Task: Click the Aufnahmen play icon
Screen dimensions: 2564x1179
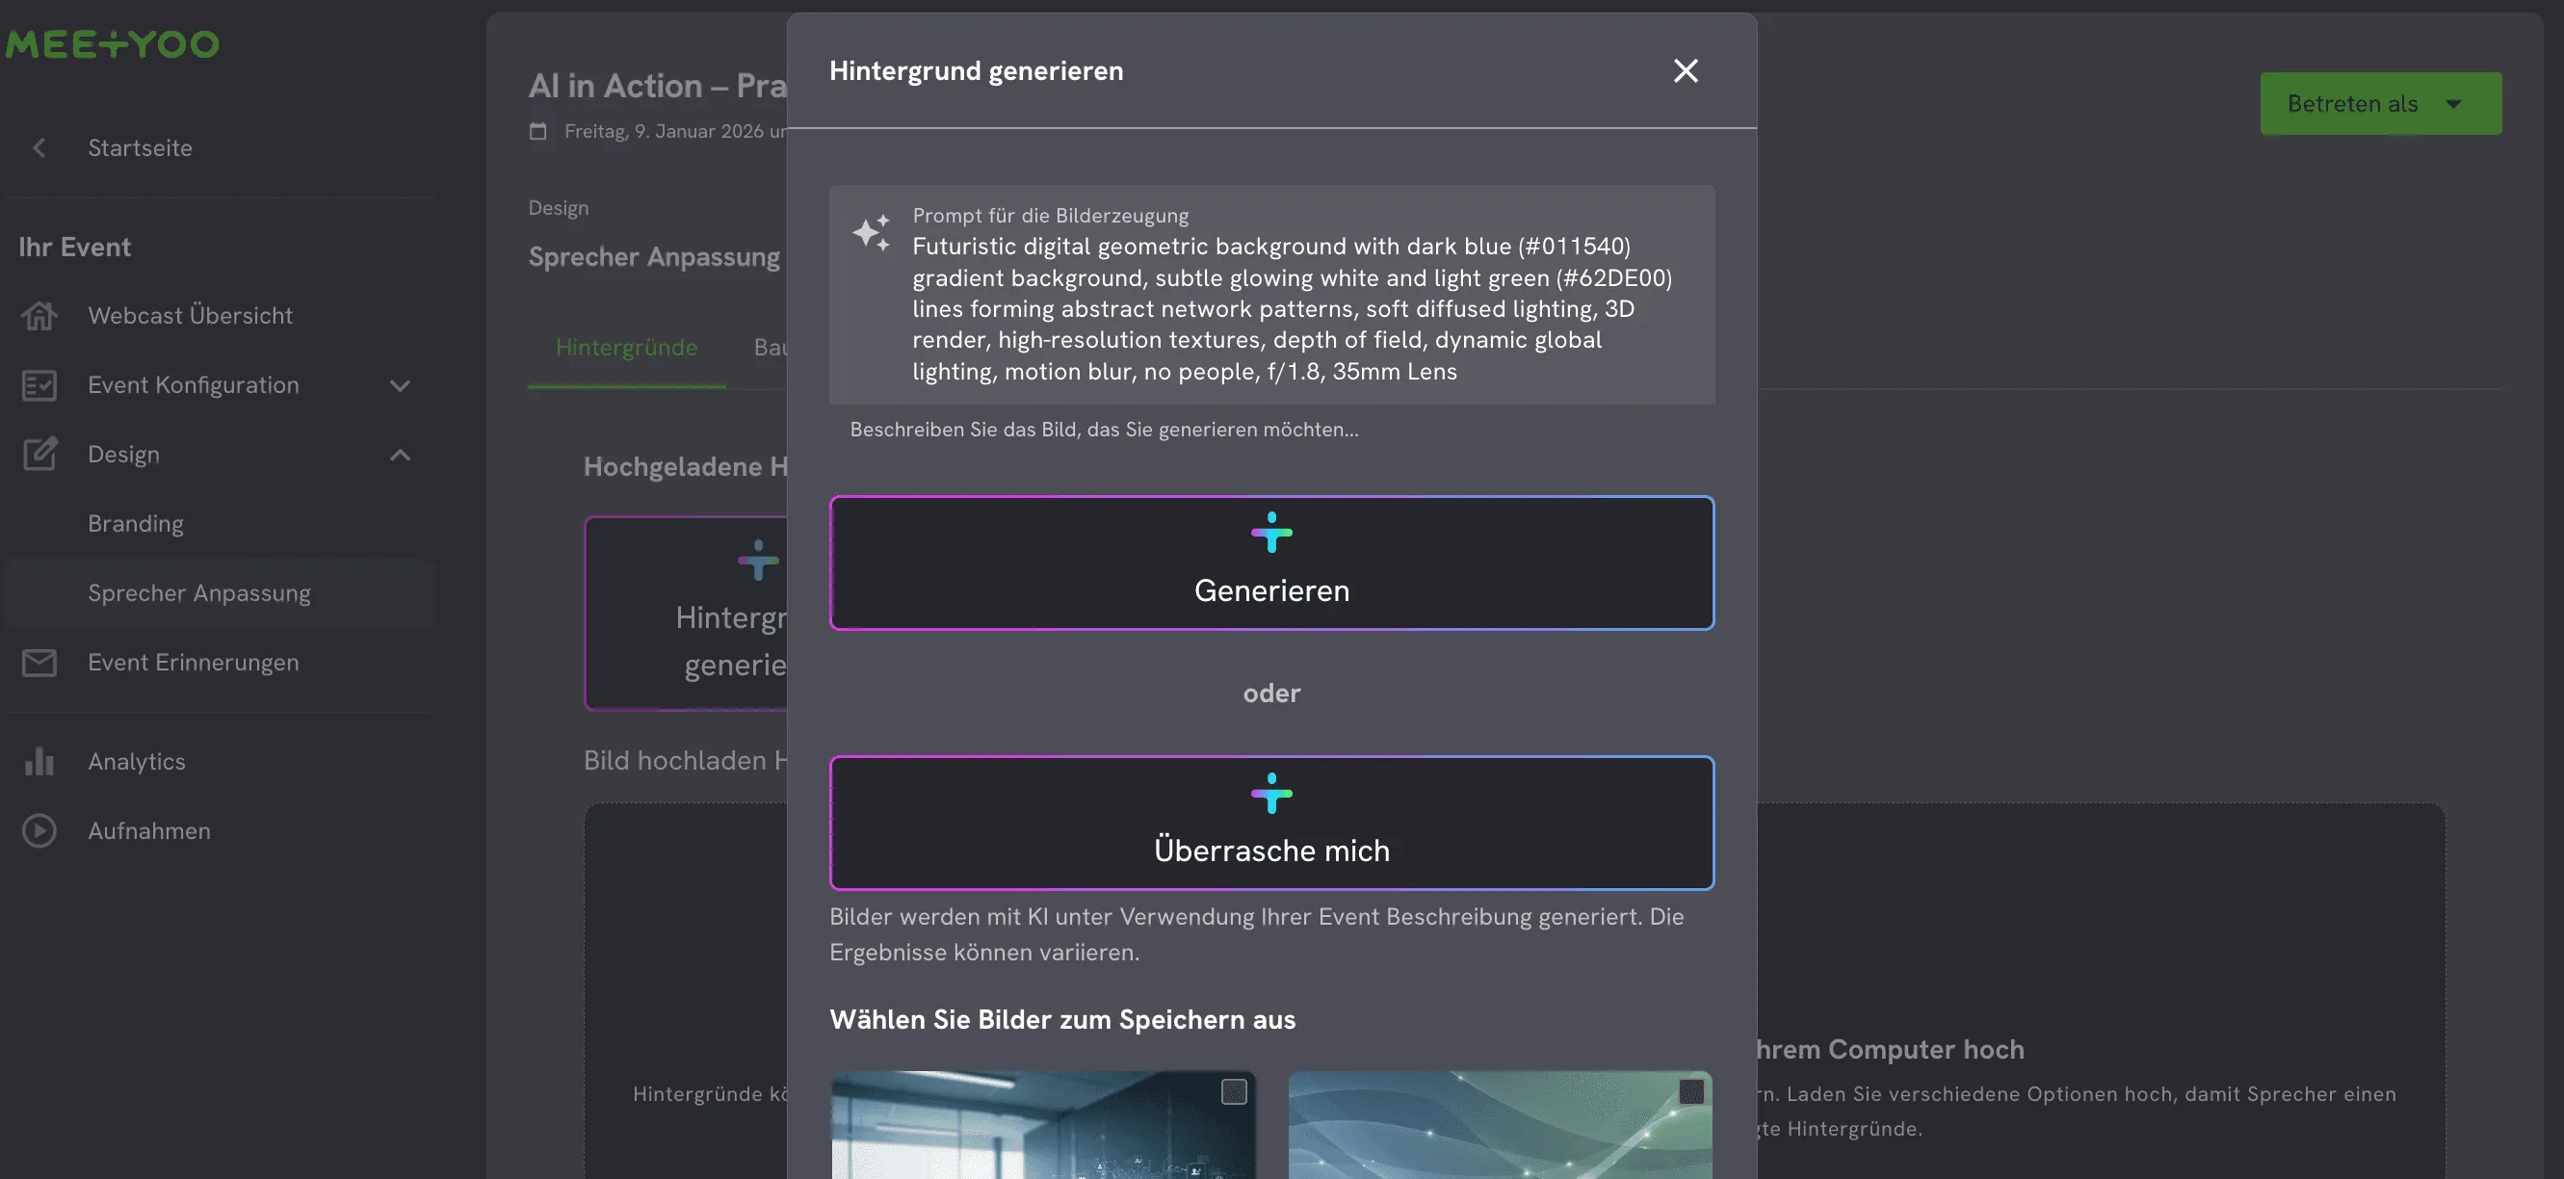Action: click(x=39, y=830)
